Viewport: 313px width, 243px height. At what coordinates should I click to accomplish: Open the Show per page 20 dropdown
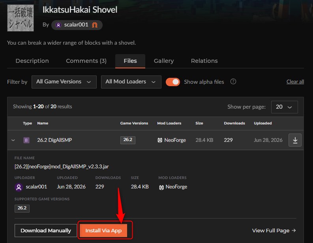click(x=285, y=107)
